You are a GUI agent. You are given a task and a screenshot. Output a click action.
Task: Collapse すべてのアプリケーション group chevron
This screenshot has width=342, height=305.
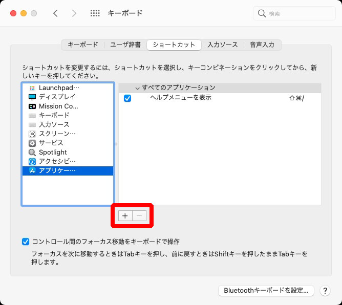click(137, 89)
